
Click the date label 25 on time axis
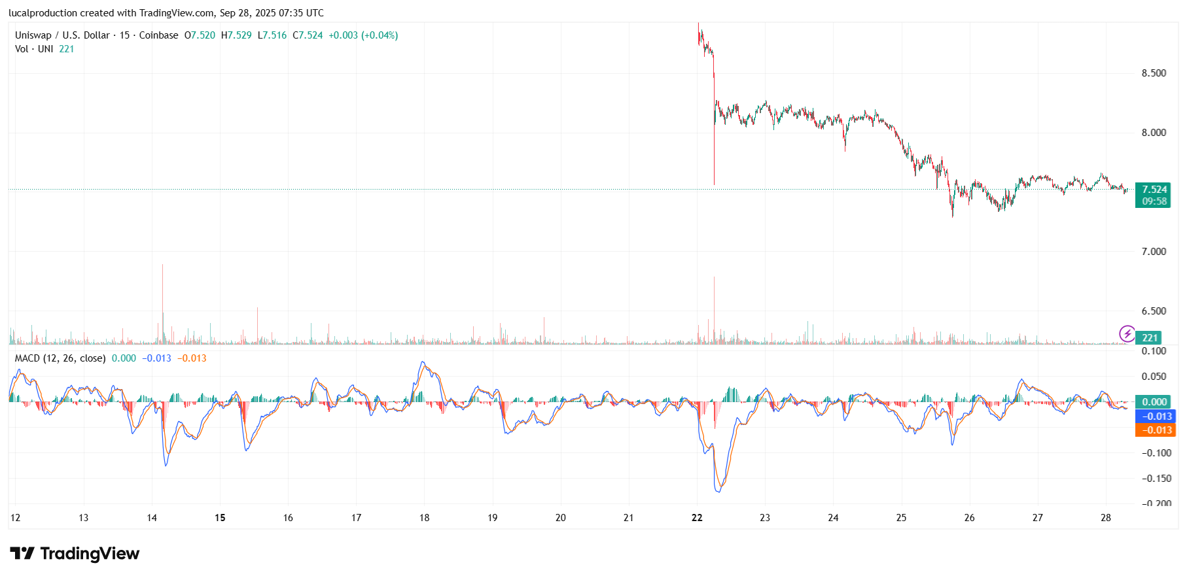click(901, 518)
